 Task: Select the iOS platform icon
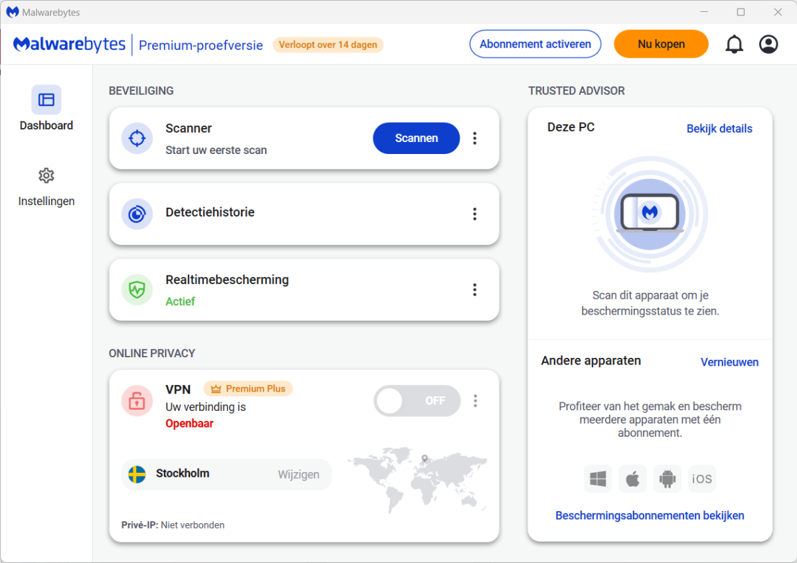coord(702,479)
